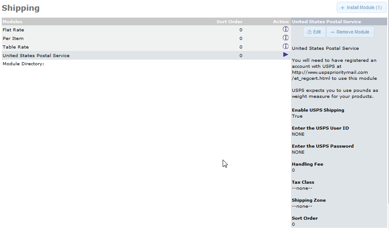Click the Handling Fee label
Viewport: 389px width, 230px height.
(307, 164)
